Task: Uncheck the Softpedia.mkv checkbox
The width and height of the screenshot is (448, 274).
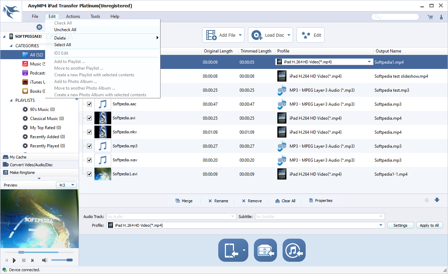Action: tap(89, 132)
